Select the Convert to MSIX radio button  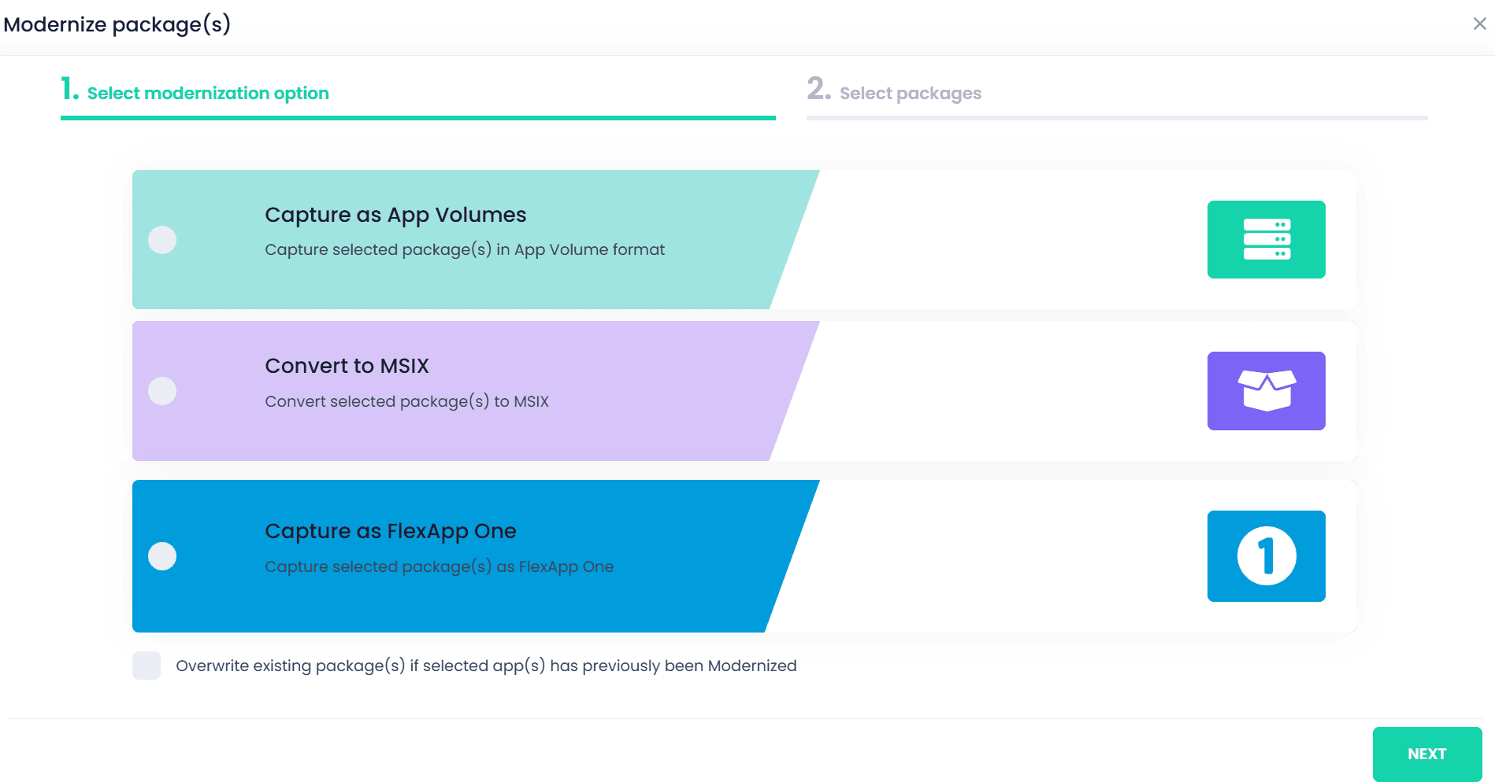click(x=162, y=391)
